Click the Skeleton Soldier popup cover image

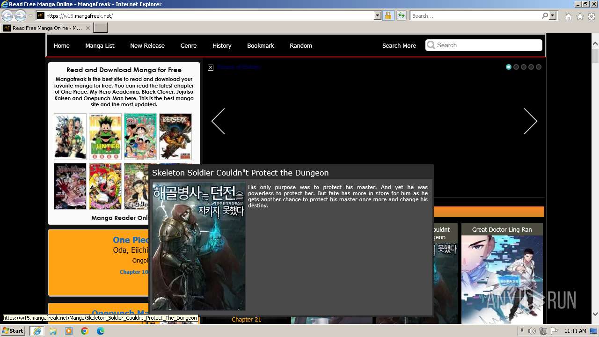(199, 246)
